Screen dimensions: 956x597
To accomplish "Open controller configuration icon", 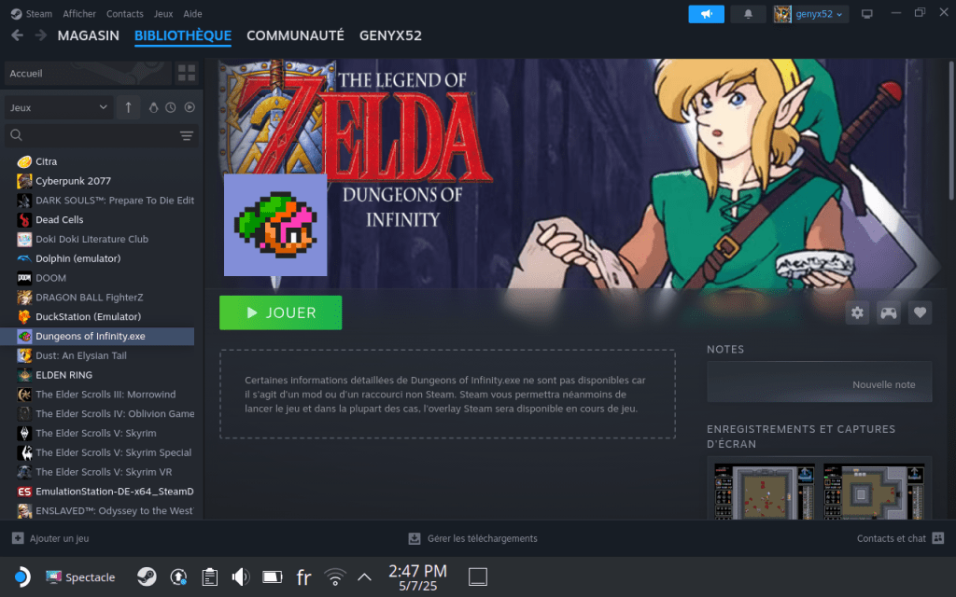I will tap(889, 313).
